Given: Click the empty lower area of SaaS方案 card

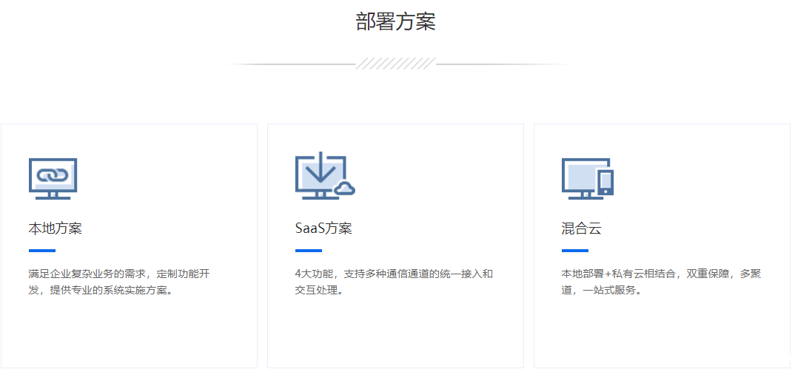Looking at the screenshot, I should click(x=395, y=333).
